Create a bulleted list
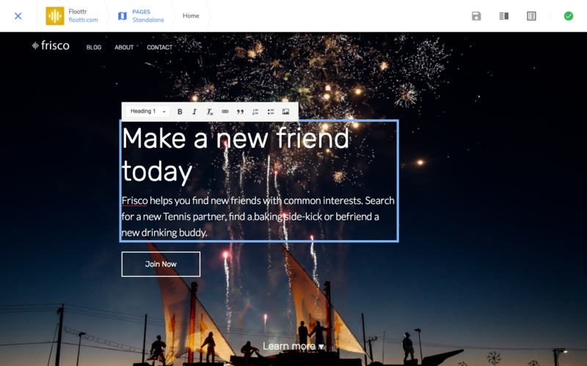This screenshot has width=587, height=366. (271, 112)
